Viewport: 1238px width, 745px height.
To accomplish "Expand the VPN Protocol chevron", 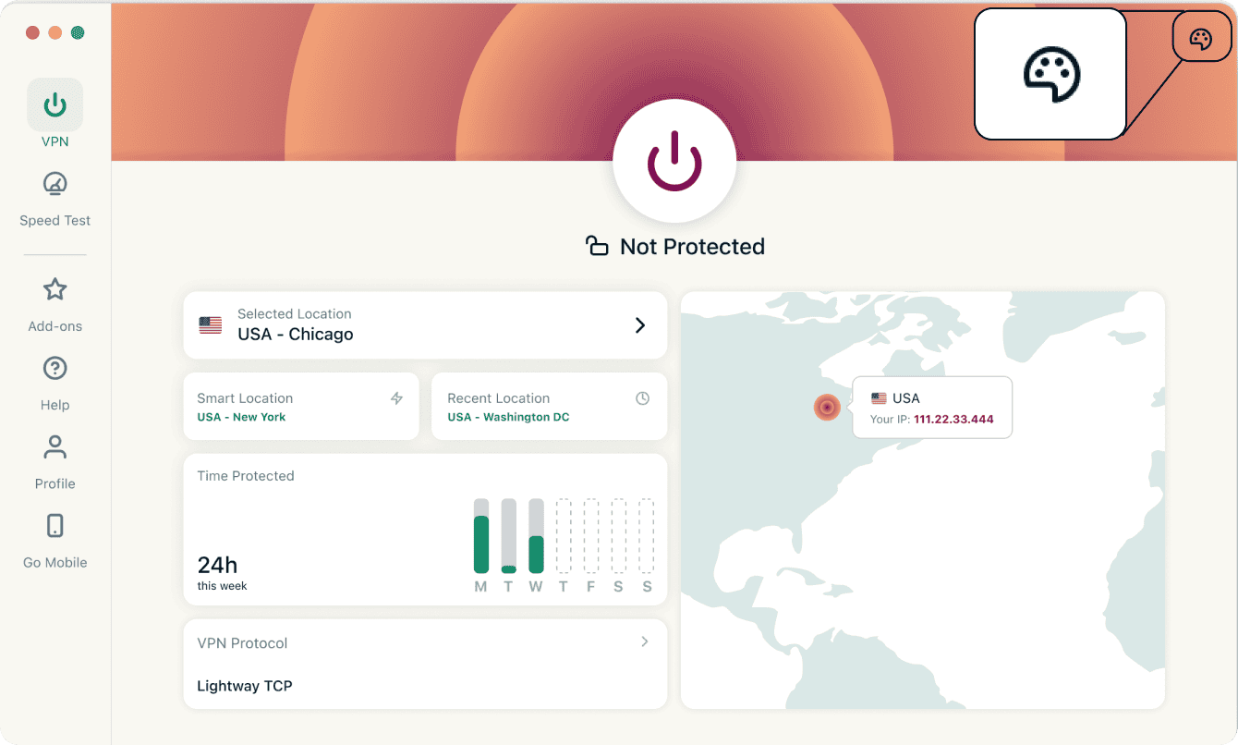I will [x=645, y=641].
